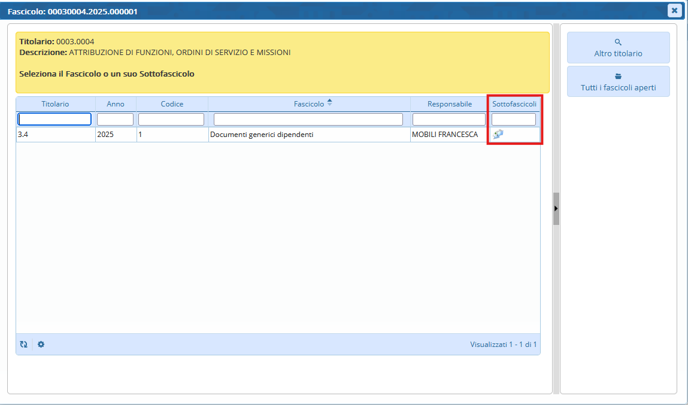Collapse the right side panel arrow
Screen dimensions: 688x405
(x=556, y=208)
